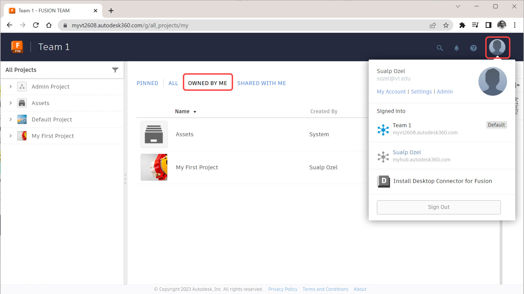
Task: Toggle the Activity panel collapse arrow
Action: (x=518, y=85)
